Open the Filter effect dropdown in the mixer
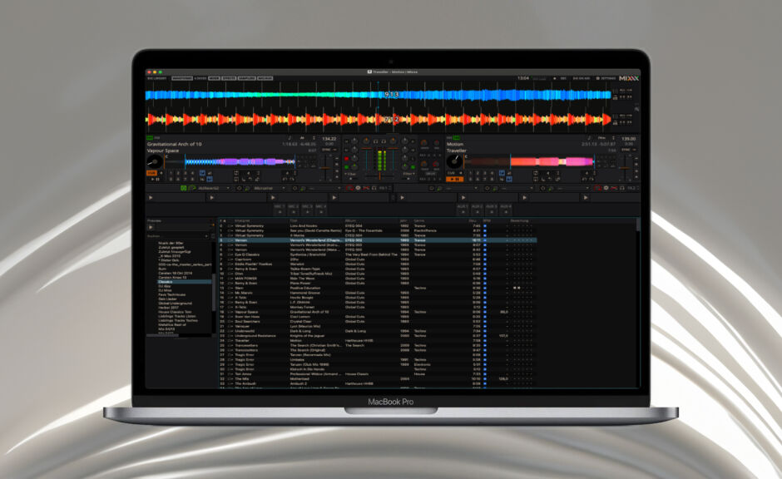782x479 pixels. click(348, 174)
